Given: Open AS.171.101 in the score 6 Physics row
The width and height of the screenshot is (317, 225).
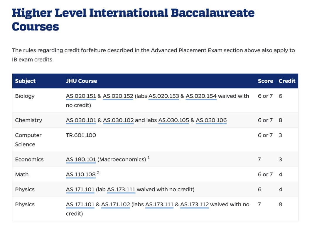Looking at the screenshot, I should (x=80, y=190).
